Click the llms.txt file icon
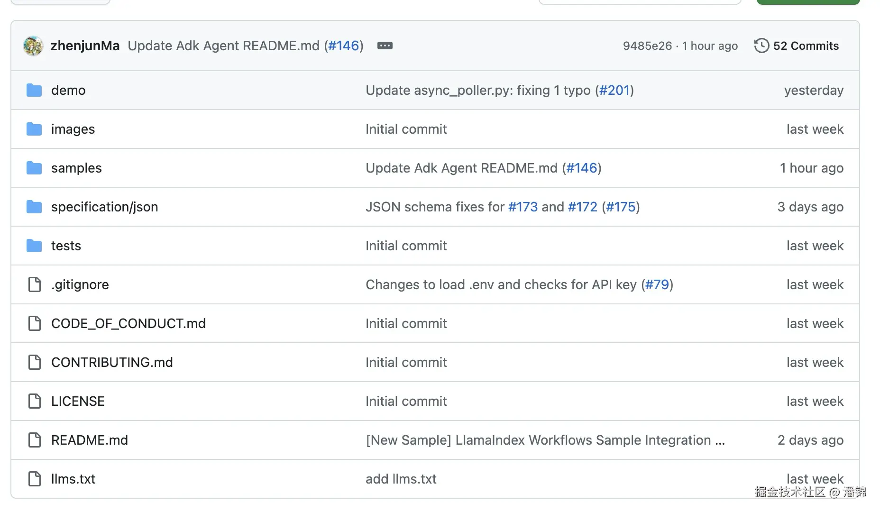Viewport: 880px width, 512px height. click(x=35, y=479)
